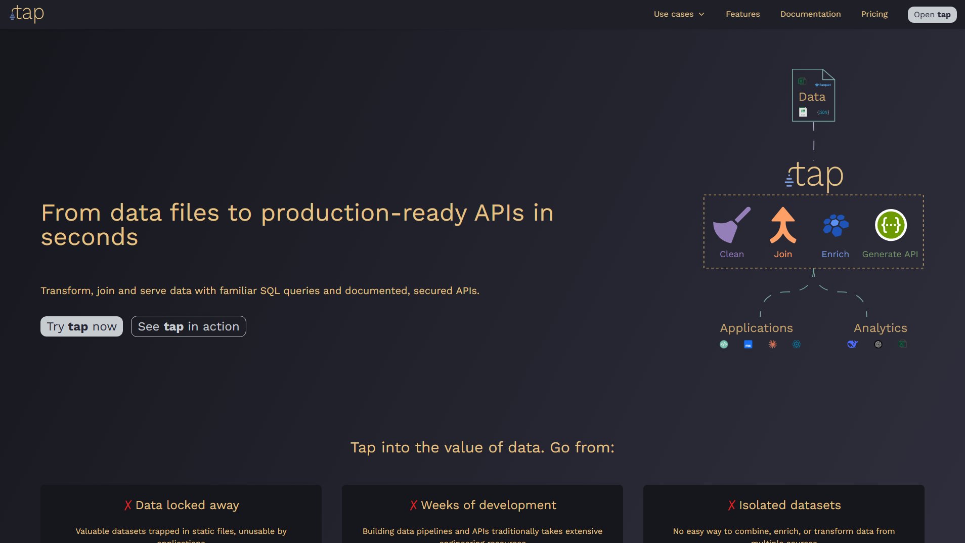Open the Use cases chevron arrow

(x=701, y=14)
